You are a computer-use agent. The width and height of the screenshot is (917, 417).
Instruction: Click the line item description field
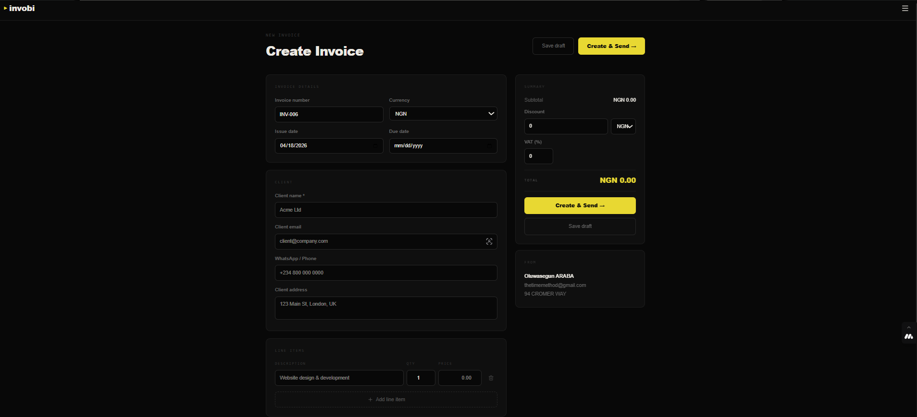[x=339, y=378]
